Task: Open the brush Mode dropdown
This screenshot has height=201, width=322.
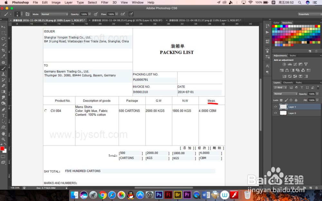Action: [x=54, y=14]
